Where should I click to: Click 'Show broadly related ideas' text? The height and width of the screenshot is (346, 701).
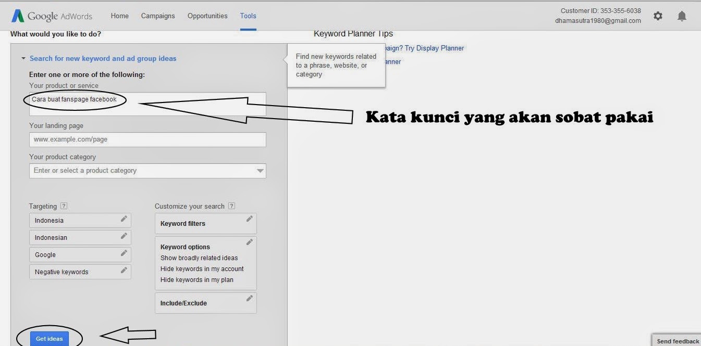click(199, 258)
